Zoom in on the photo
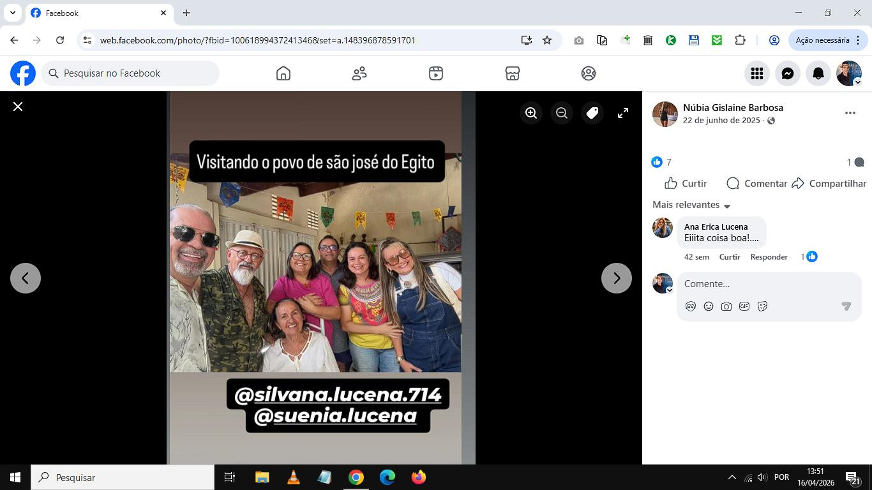Image resolution: width=872 pixels, height=490 pixels. [x=530, y=113]
